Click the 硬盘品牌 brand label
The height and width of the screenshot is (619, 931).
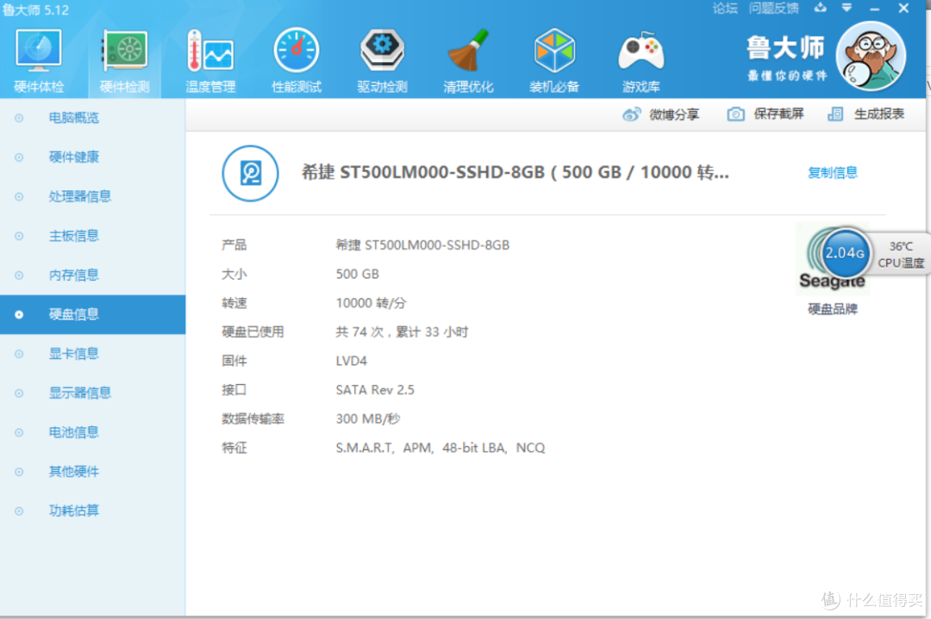coord(833,309)
